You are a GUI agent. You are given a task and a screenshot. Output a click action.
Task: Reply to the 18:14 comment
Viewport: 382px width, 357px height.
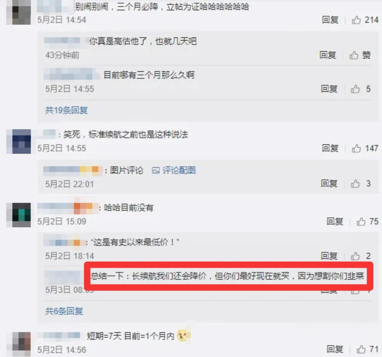click(x=329, y=256)
